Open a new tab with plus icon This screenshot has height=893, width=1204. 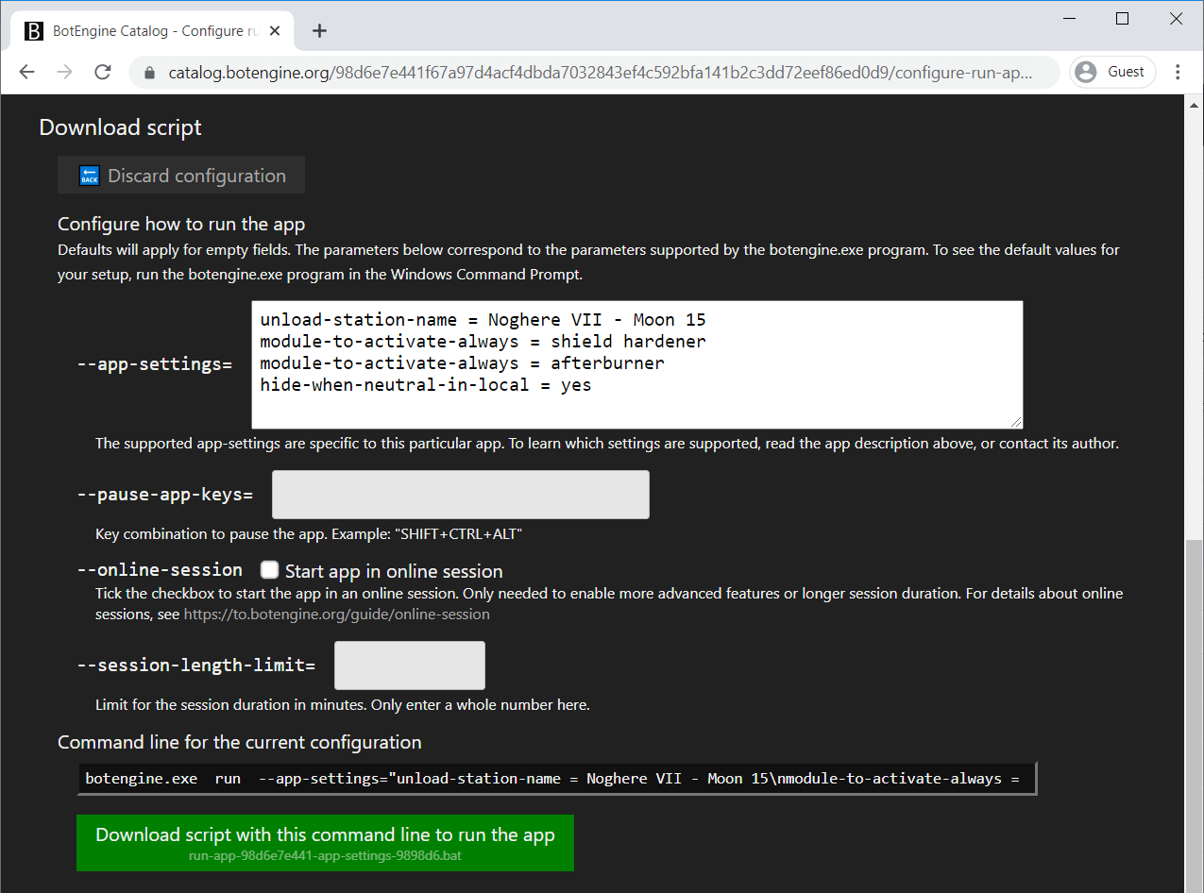coord(319,30)
